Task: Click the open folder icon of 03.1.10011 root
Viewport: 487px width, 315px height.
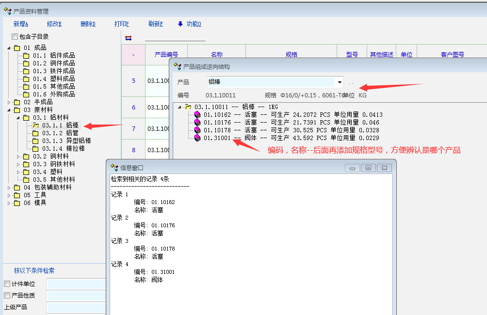Action: point(188,107)
